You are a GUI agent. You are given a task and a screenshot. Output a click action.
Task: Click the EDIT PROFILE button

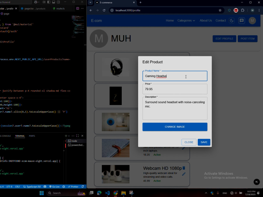[x=224, y=39]
